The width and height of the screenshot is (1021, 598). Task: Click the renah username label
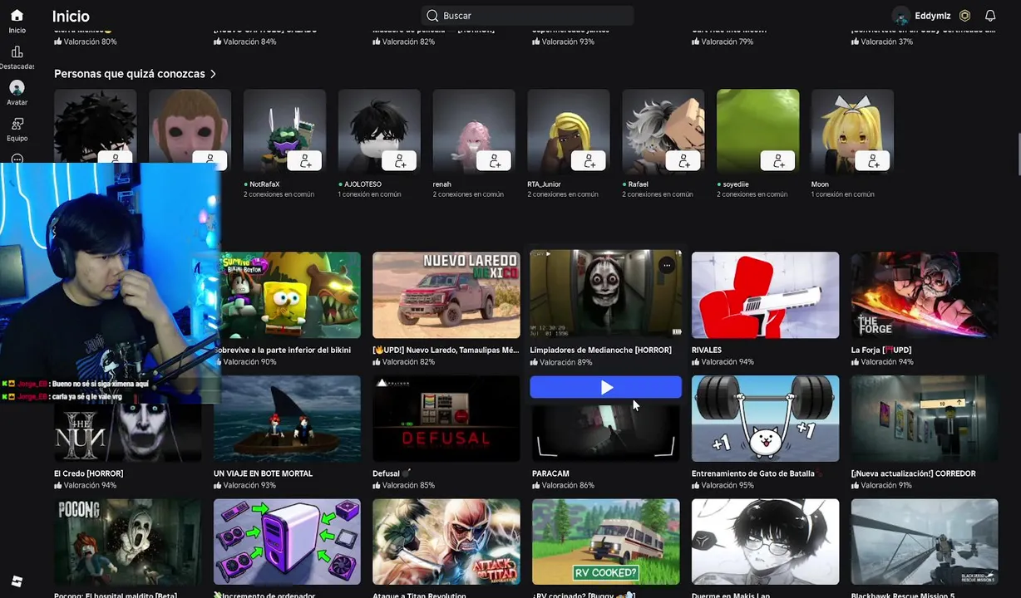(x=442, y=184)
